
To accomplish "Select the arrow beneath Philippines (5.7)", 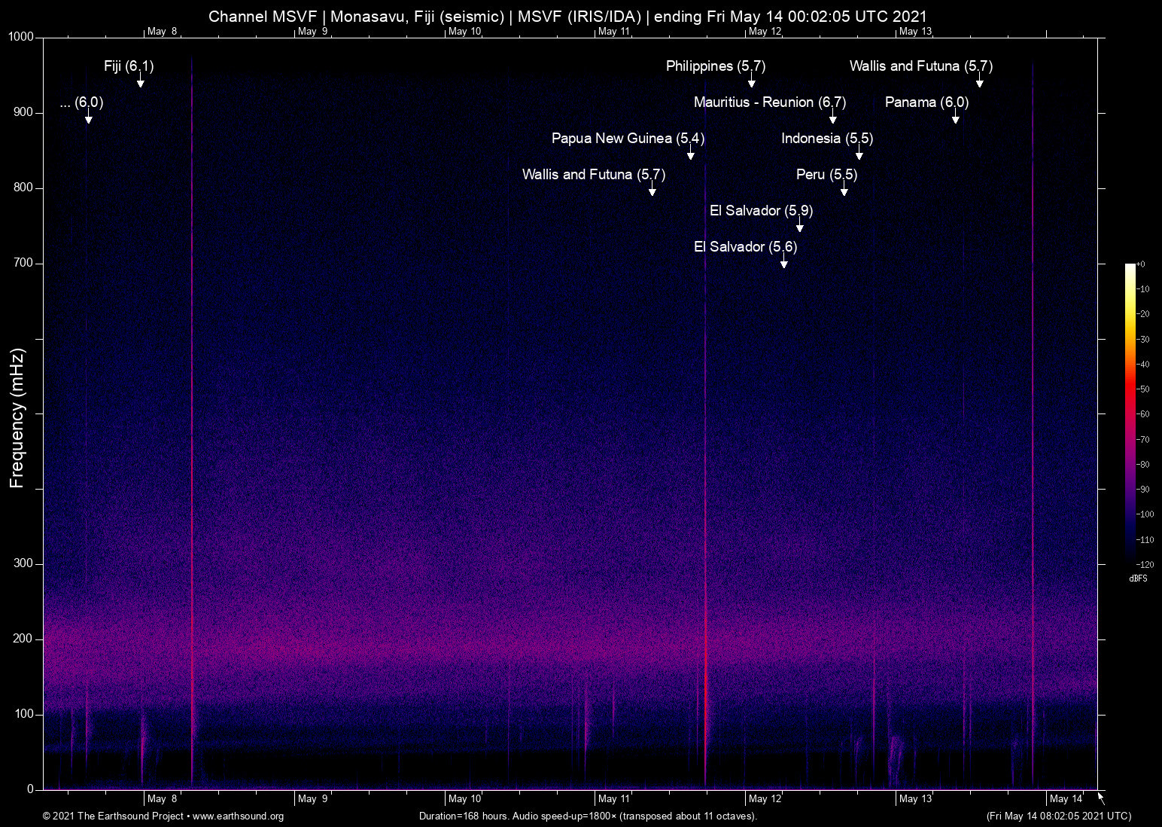I will pos(751,82).
